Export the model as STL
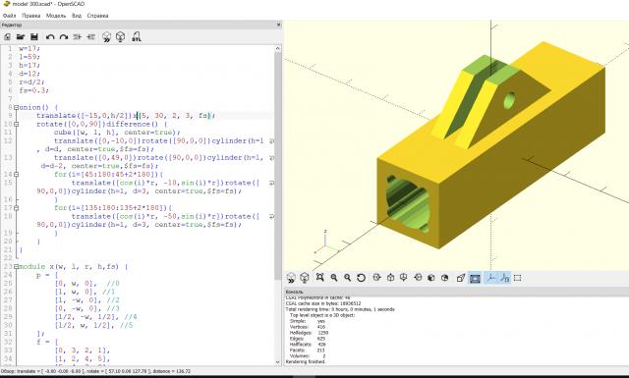The height and width of the screenshot is (378, 629). (x=137, y=37)
